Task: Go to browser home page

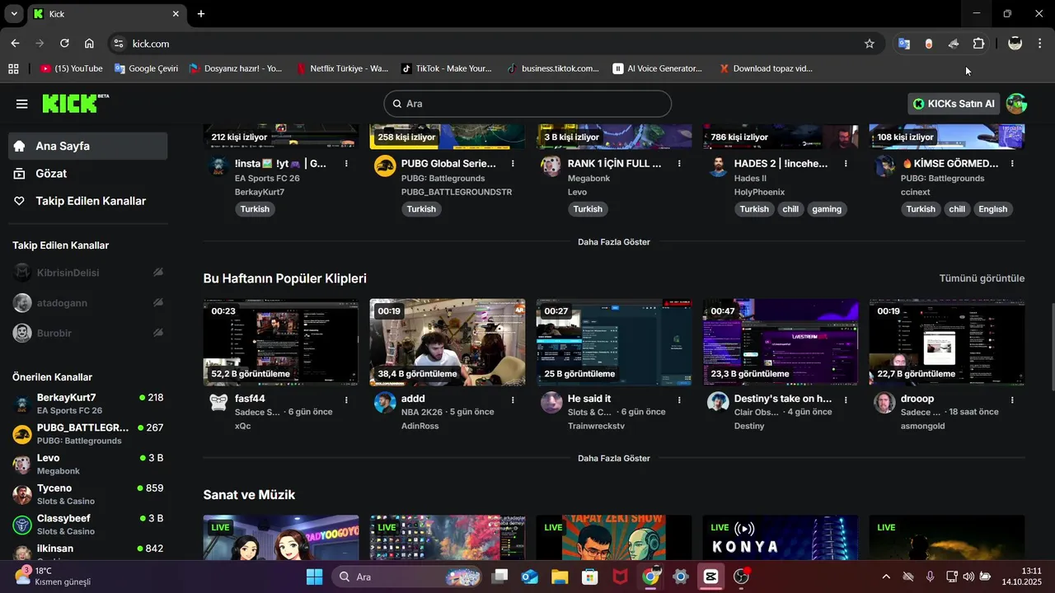Action: [x=89, y=44]
